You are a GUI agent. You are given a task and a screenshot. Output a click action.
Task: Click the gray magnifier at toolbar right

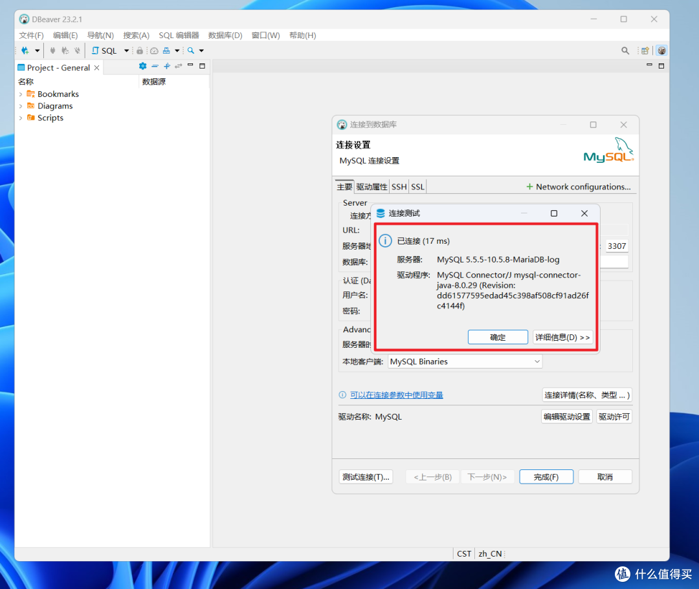(625, 50)
